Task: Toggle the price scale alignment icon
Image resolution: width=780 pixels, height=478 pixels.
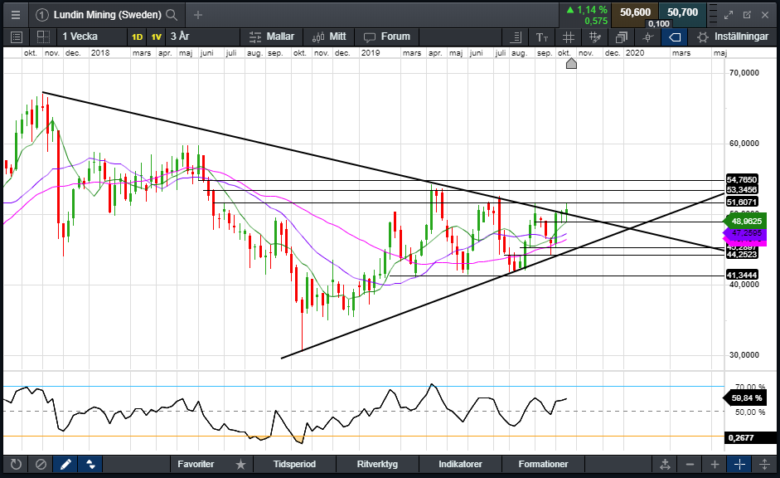Action: [x=516, y=37]
